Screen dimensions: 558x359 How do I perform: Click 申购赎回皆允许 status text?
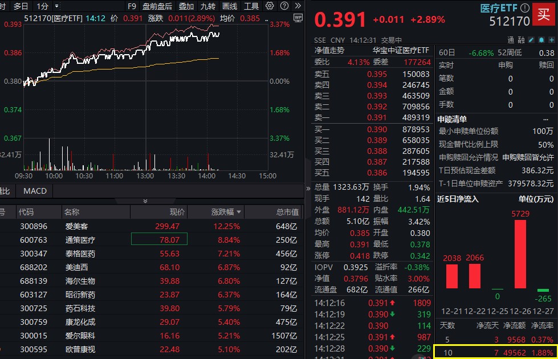(x=528, y=157)
